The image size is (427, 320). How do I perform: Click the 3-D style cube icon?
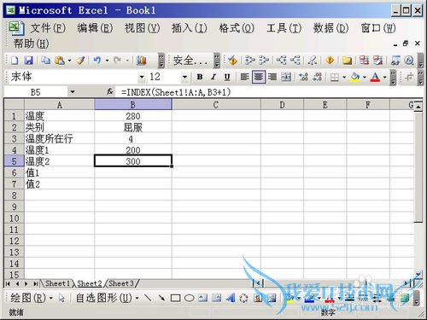click(x=404, y=298)
